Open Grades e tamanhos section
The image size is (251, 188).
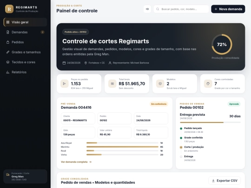coord(25,52)
